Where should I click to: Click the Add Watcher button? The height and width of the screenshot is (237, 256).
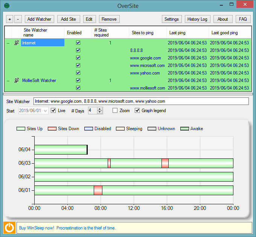click(x=40, y=19)
